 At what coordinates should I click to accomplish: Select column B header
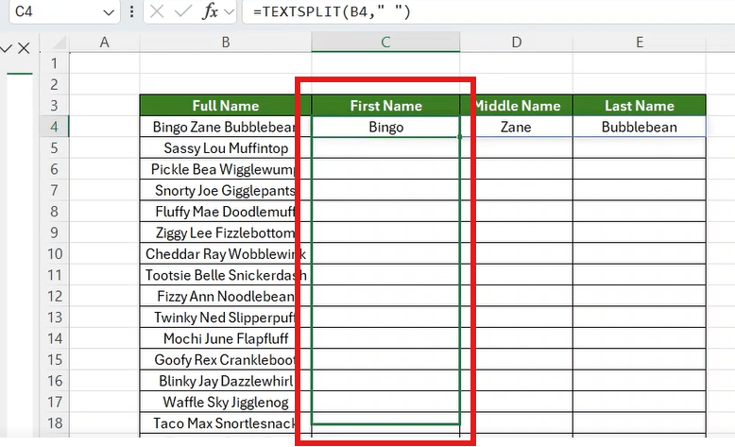(x=226, y=43)
